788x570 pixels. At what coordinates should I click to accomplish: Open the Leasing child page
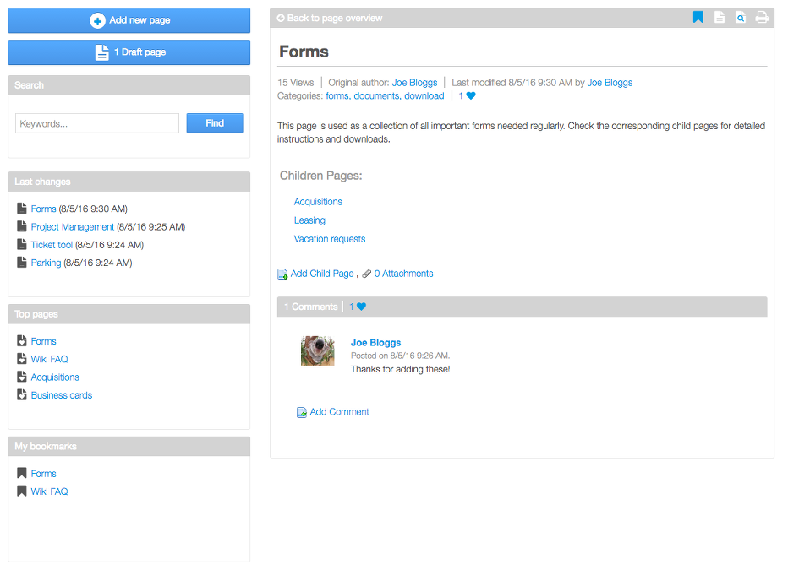(x=309, y=220)
